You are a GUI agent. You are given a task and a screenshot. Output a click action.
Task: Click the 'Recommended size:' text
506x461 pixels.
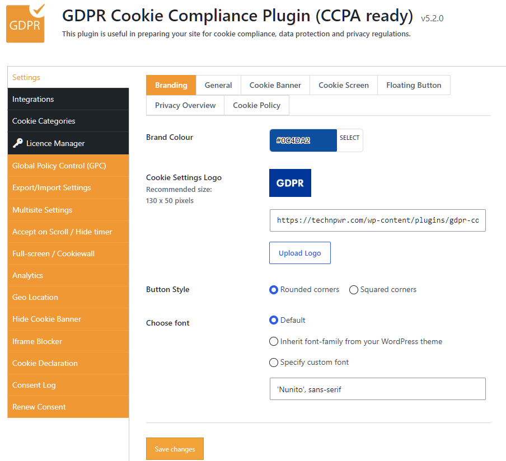coord(179,189)
